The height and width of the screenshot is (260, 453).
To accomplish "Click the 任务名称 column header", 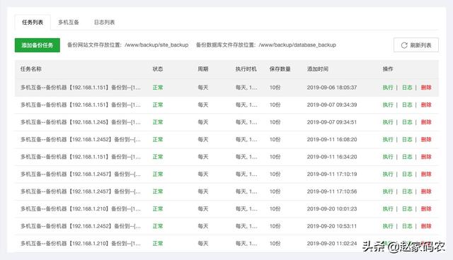I will pyautogui.click(x=31, y=69).
